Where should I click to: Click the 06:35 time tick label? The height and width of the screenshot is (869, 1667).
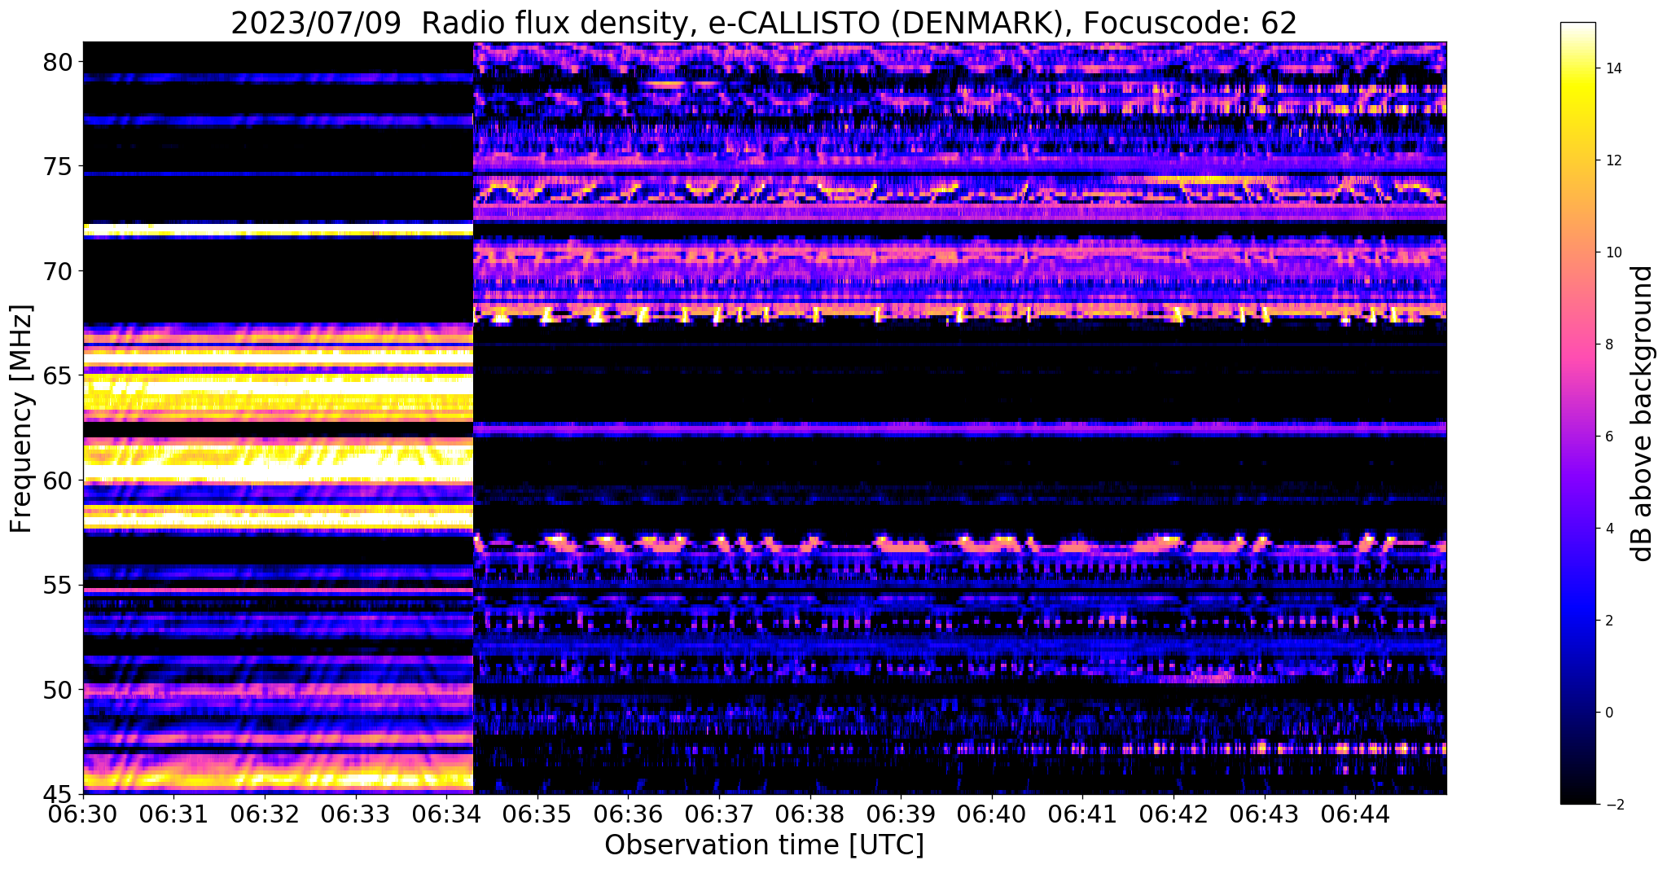point(537,813)
